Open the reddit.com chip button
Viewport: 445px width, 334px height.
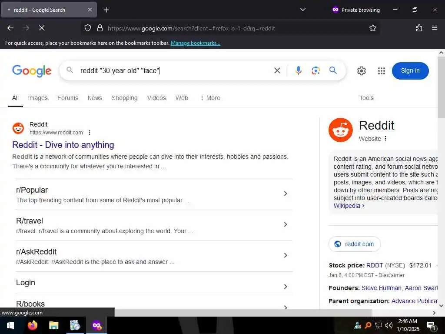click(355, 244)
